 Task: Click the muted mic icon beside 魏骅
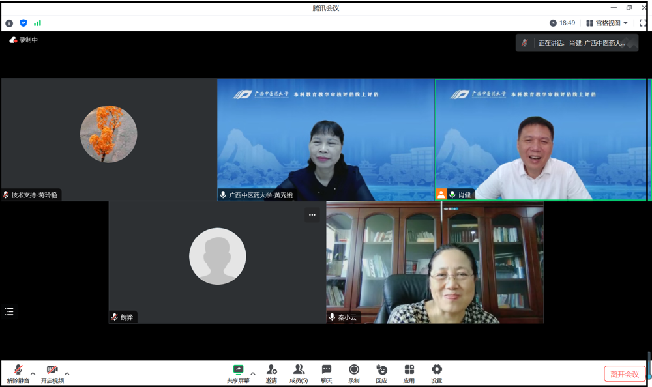click(x=115, y=317)
